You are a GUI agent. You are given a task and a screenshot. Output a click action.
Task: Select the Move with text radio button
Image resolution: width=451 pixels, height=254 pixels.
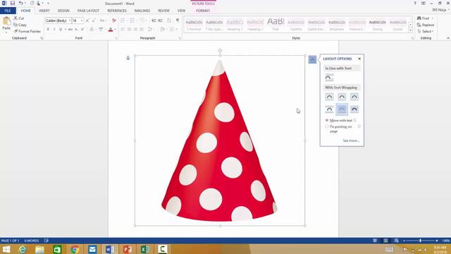tap(327, 121)
